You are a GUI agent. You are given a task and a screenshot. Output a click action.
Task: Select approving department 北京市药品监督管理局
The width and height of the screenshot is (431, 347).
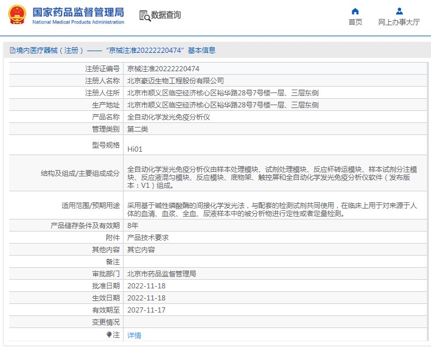pos(161,274)
